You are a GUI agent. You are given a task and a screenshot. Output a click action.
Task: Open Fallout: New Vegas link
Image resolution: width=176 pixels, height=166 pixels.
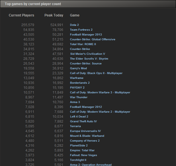click(83, 155)
